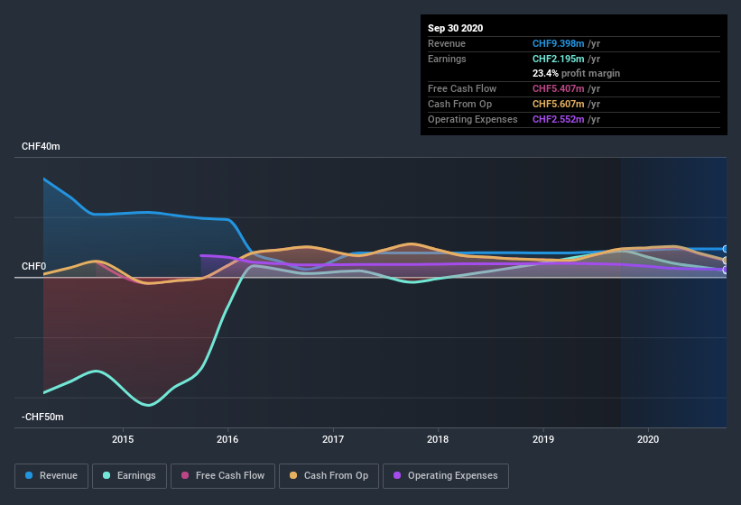Select the 2020 axis label
Screen dimensions: 741x505
648,439
